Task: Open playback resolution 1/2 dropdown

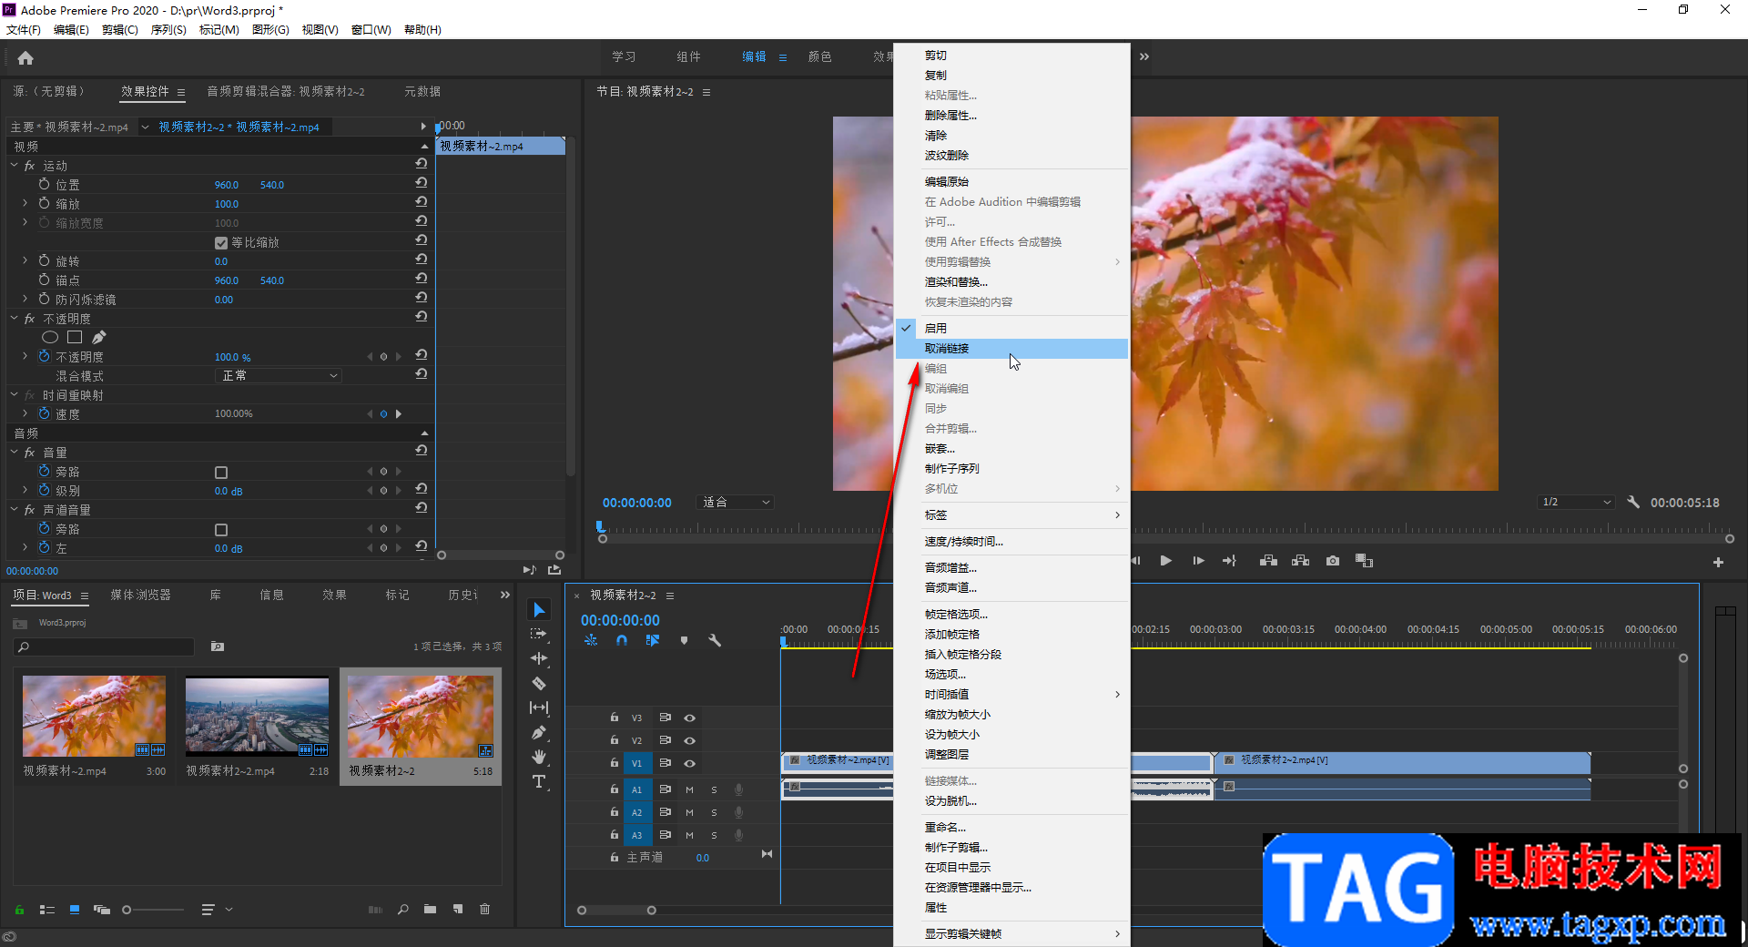Action: pos(1576,503)
